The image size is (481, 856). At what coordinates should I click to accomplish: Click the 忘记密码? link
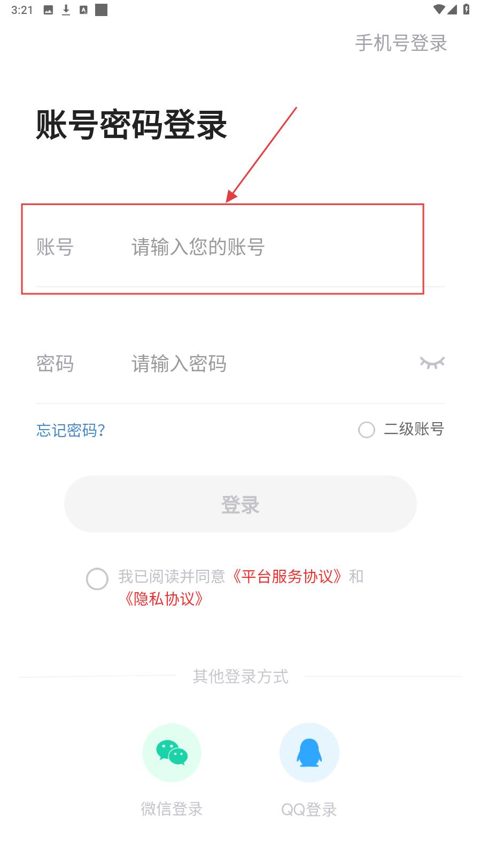pyautogui.click(x=71, y=430)
